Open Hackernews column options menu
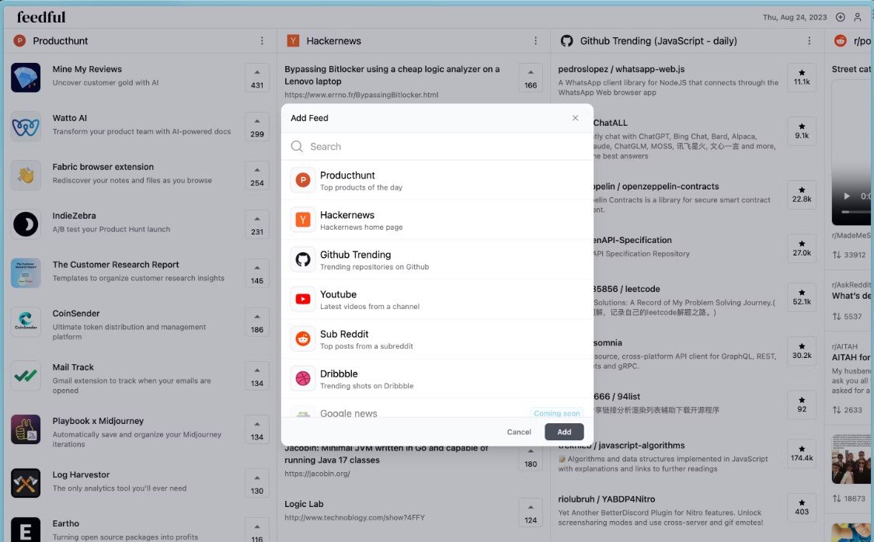The width and height of the screenshot is (874, 542). pyautogui.click(x=535, y=40)
